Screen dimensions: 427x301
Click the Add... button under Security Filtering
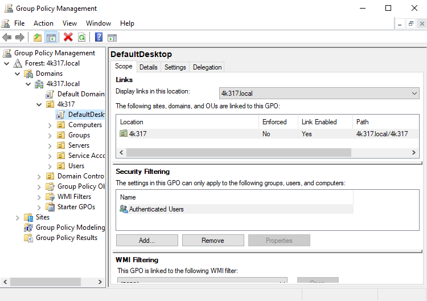(147, 241)
